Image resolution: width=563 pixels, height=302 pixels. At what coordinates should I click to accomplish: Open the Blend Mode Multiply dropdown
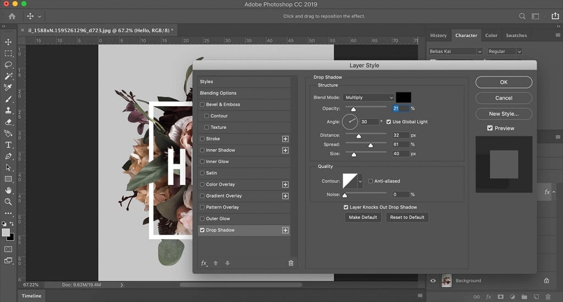click(368, 97)
